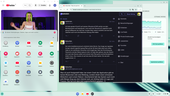Run CPU-Test ausführen
This screenshot has height=96, width=170.
158,44
